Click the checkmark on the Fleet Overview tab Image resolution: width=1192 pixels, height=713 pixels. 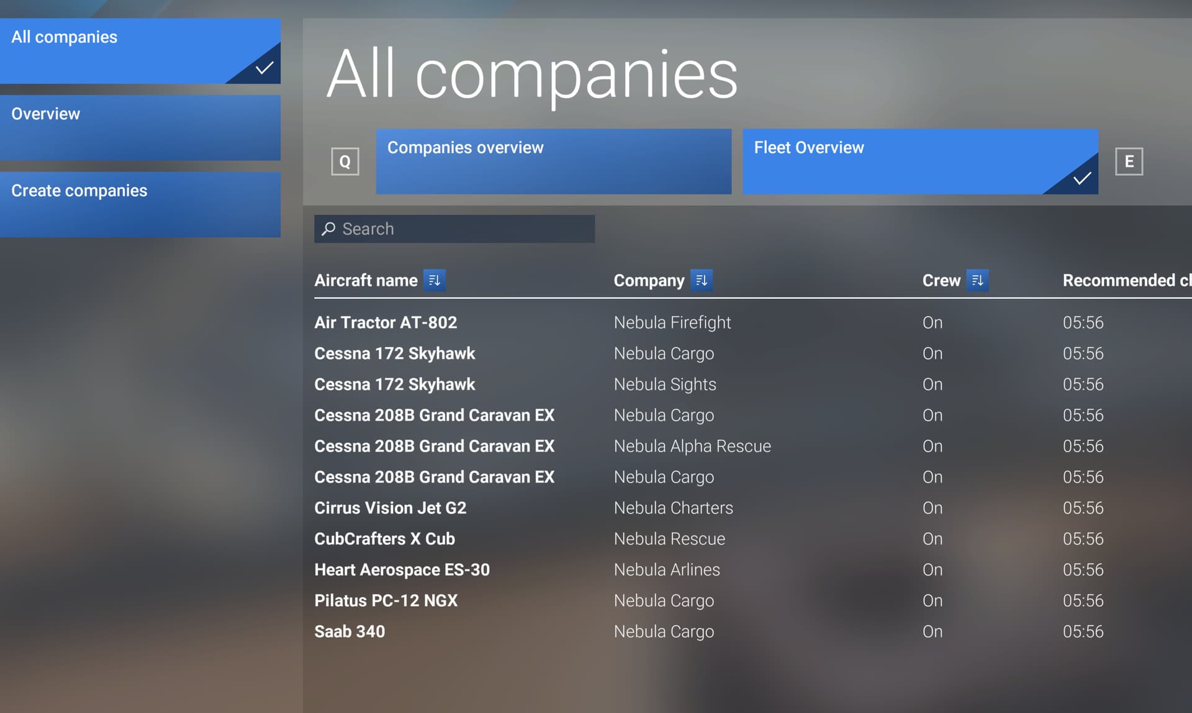[1081, 179]
